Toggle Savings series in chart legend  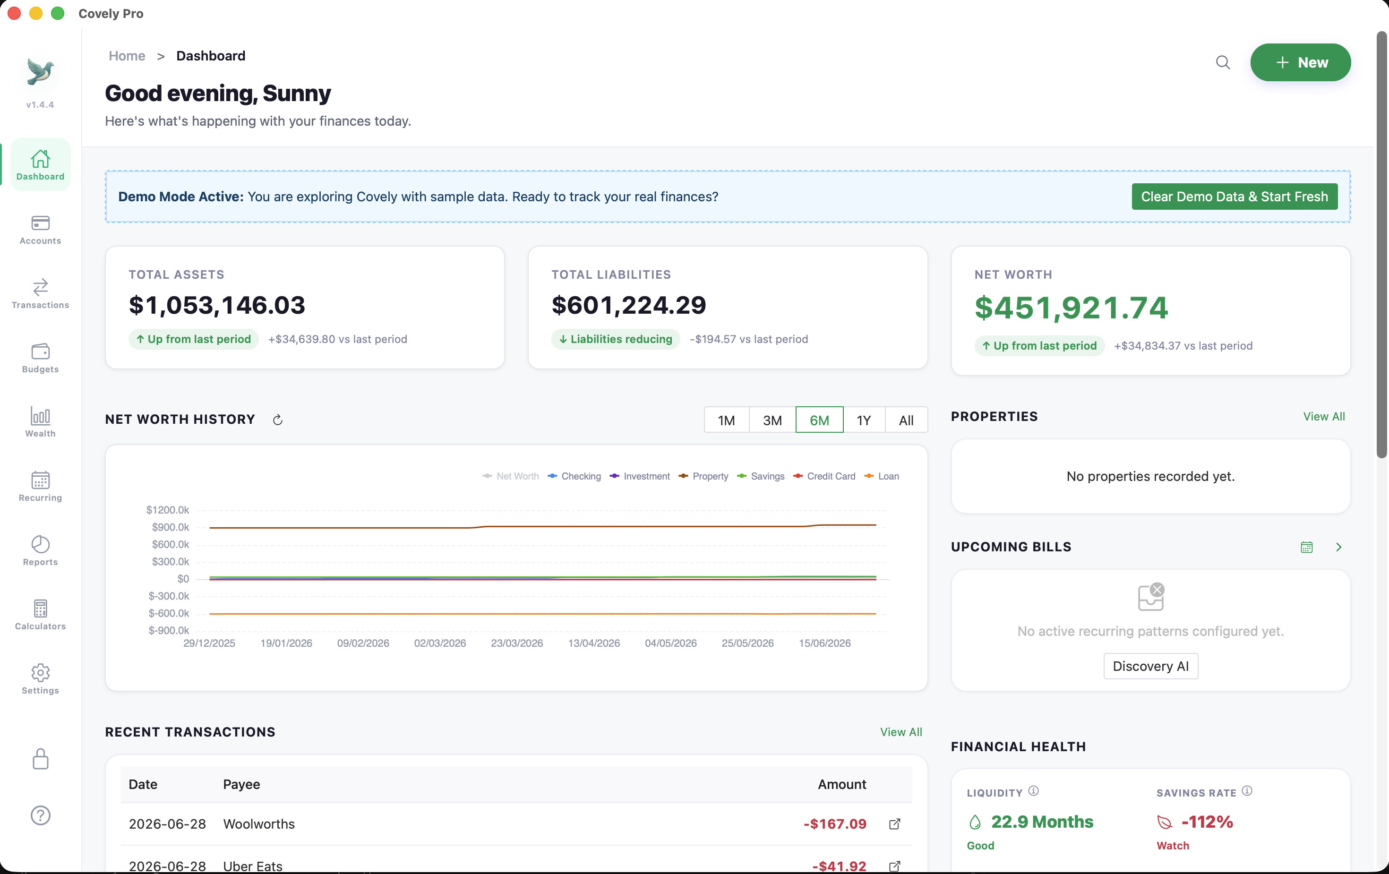[x=760, y=476]
